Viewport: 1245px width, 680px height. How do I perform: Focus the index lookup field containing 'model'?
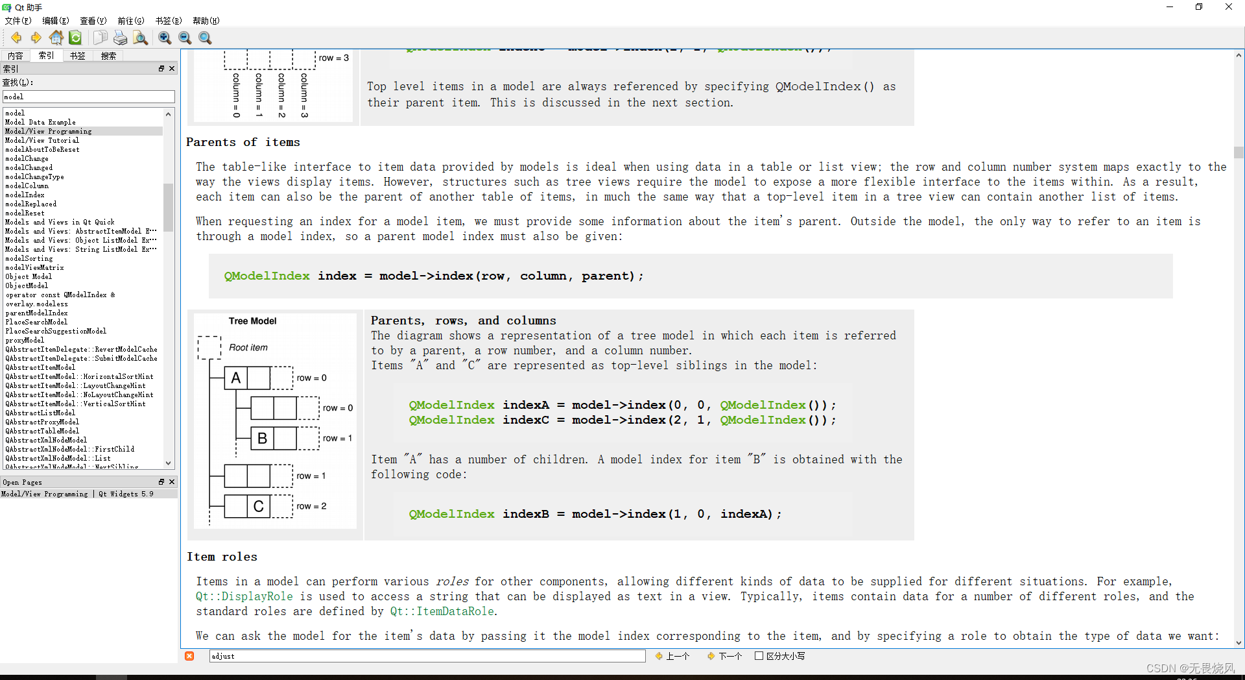point(89,97)
